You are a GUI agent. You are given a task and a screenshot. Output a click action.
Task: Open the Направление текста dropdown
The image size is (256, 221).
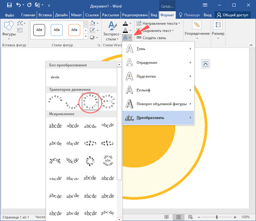pos(158,23)
